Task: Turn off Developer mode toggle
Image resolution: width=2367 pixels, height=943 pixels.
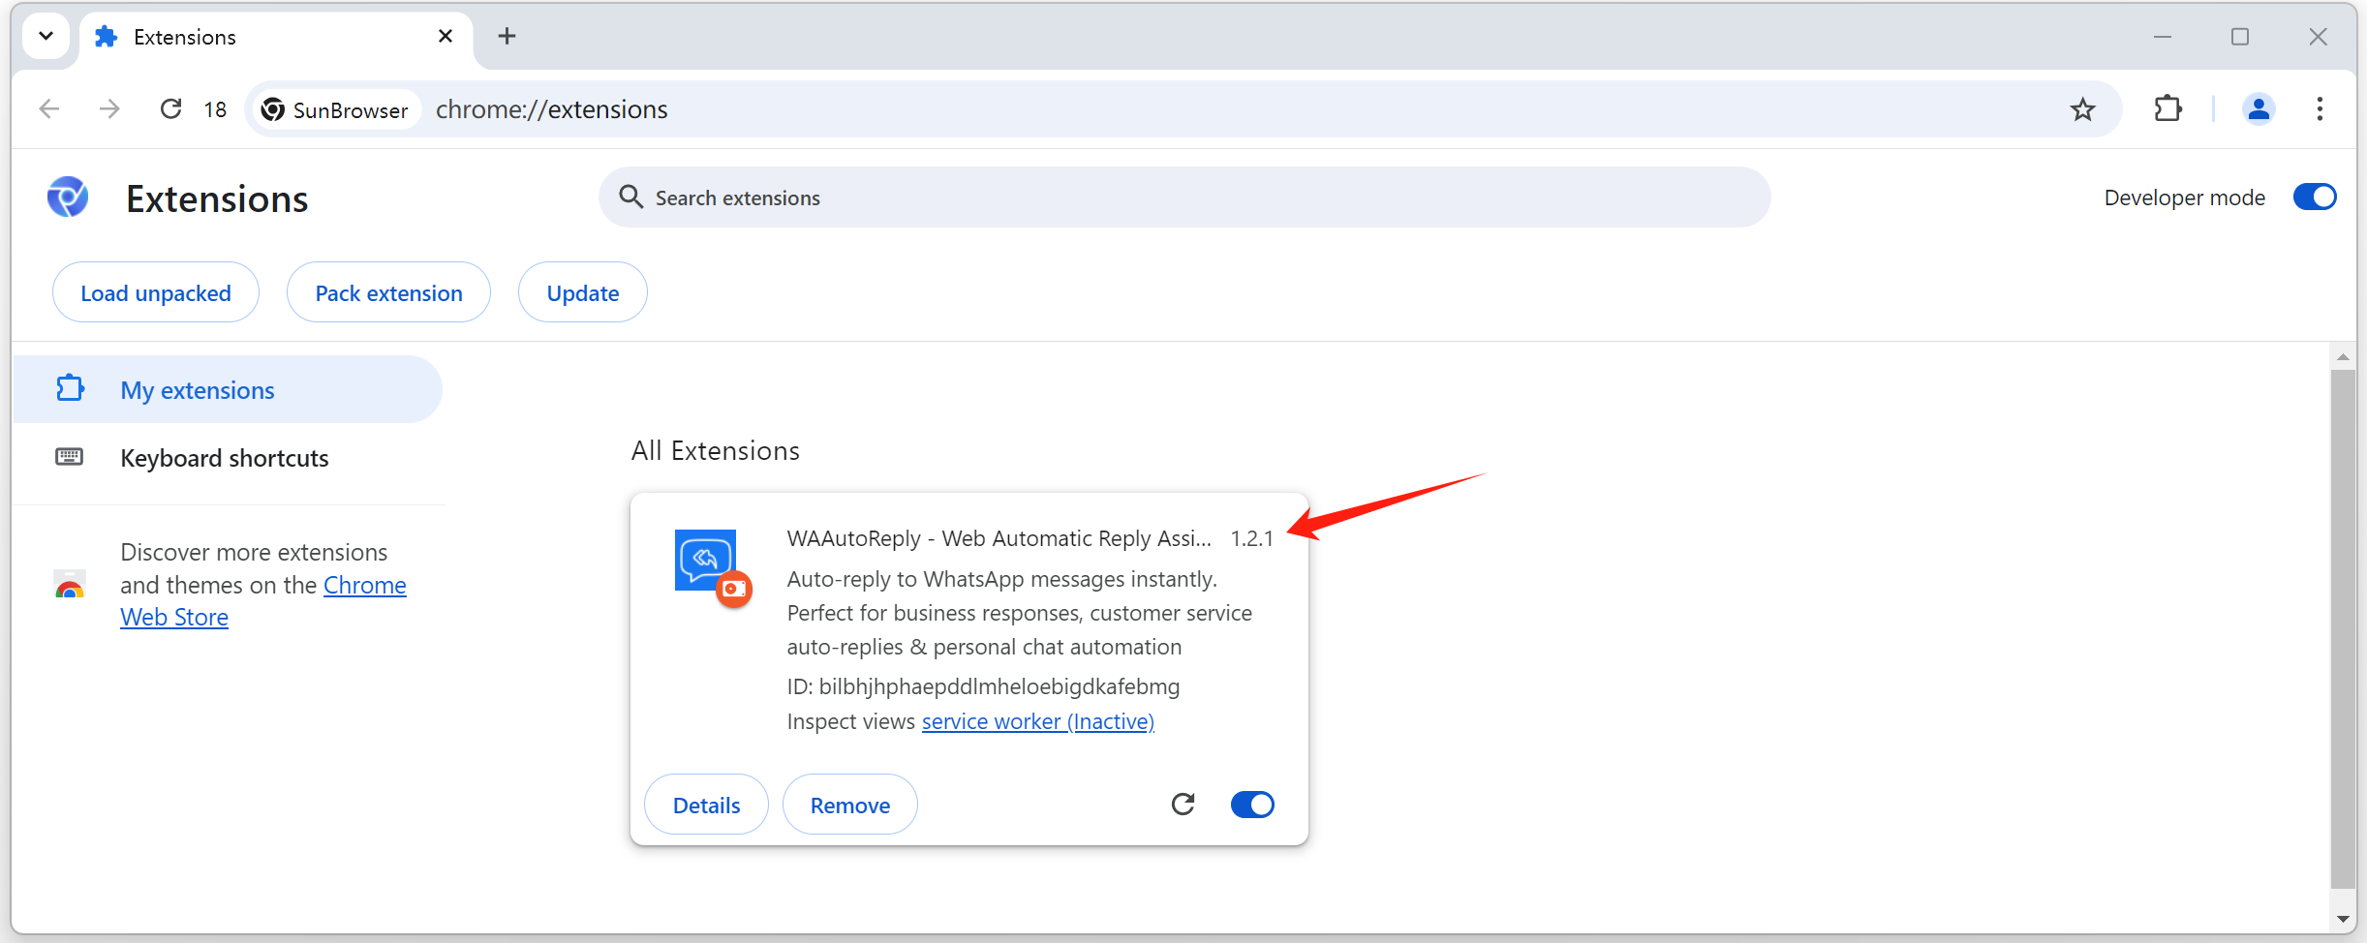Action: 2314,198
